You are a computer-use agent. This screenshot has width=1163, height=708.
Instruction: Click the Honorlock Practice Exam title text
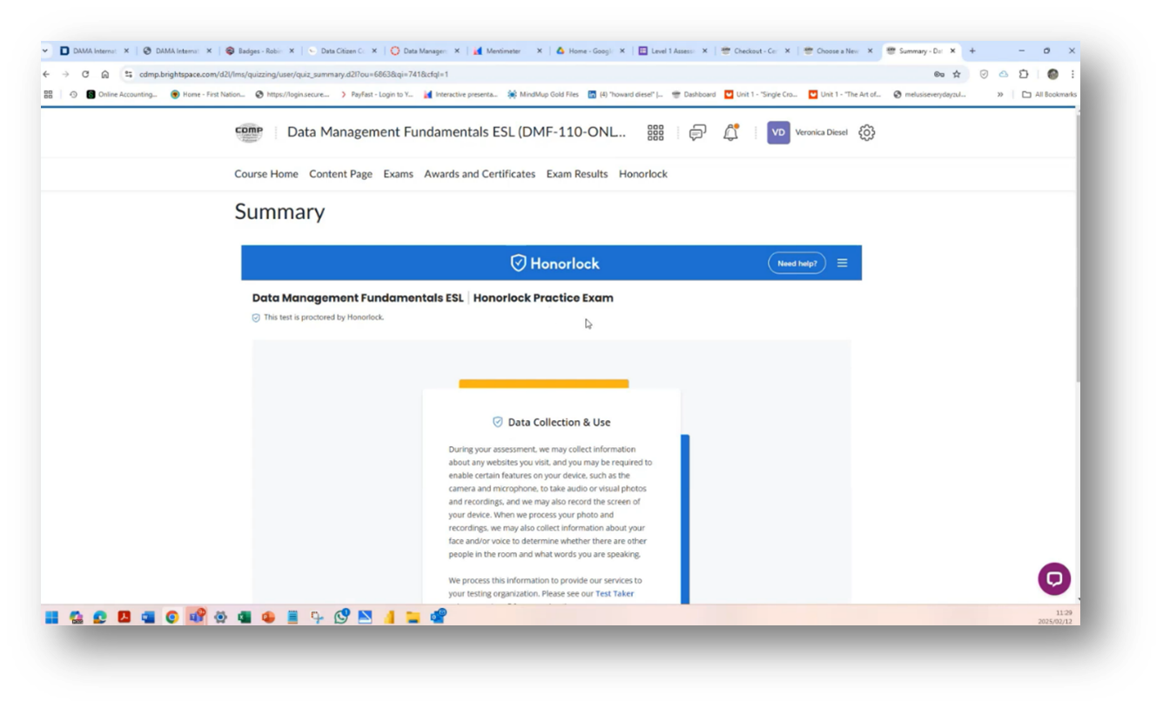tap(543, 297)
